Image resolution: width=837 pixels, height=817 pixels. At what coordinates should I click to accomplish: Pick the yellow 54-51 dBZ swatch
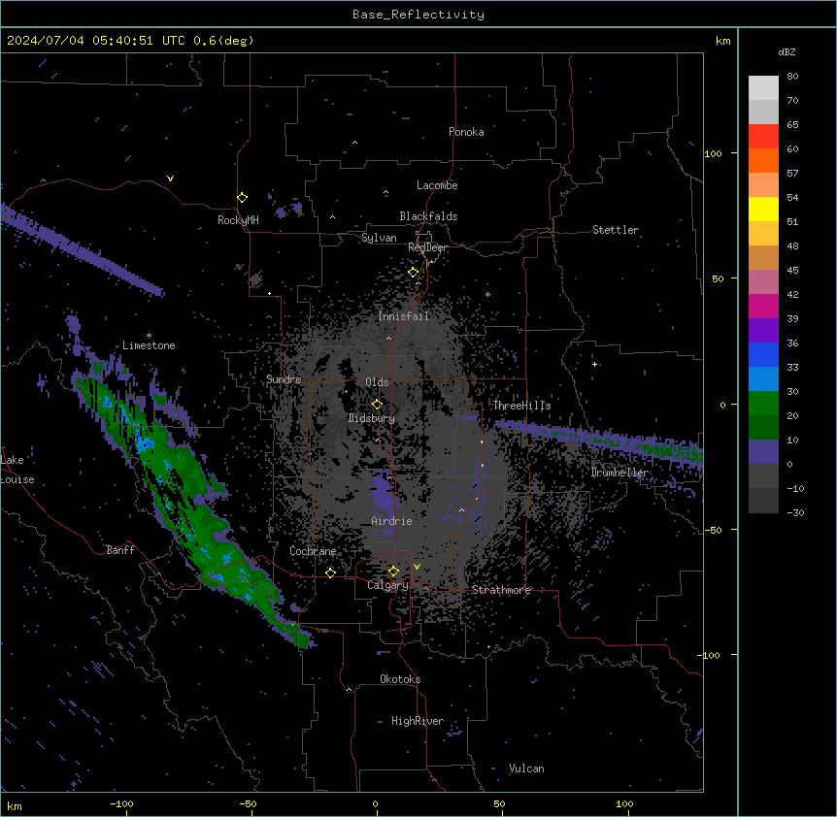[763, 210]
